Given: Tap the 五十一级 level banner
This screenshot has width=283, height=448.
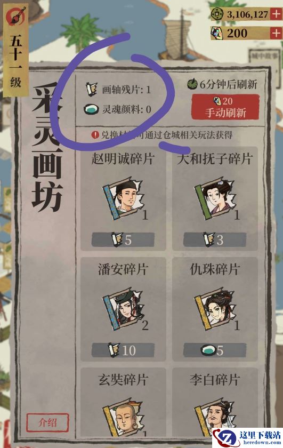Looking at the screenshot, I should tap(15, 50).
